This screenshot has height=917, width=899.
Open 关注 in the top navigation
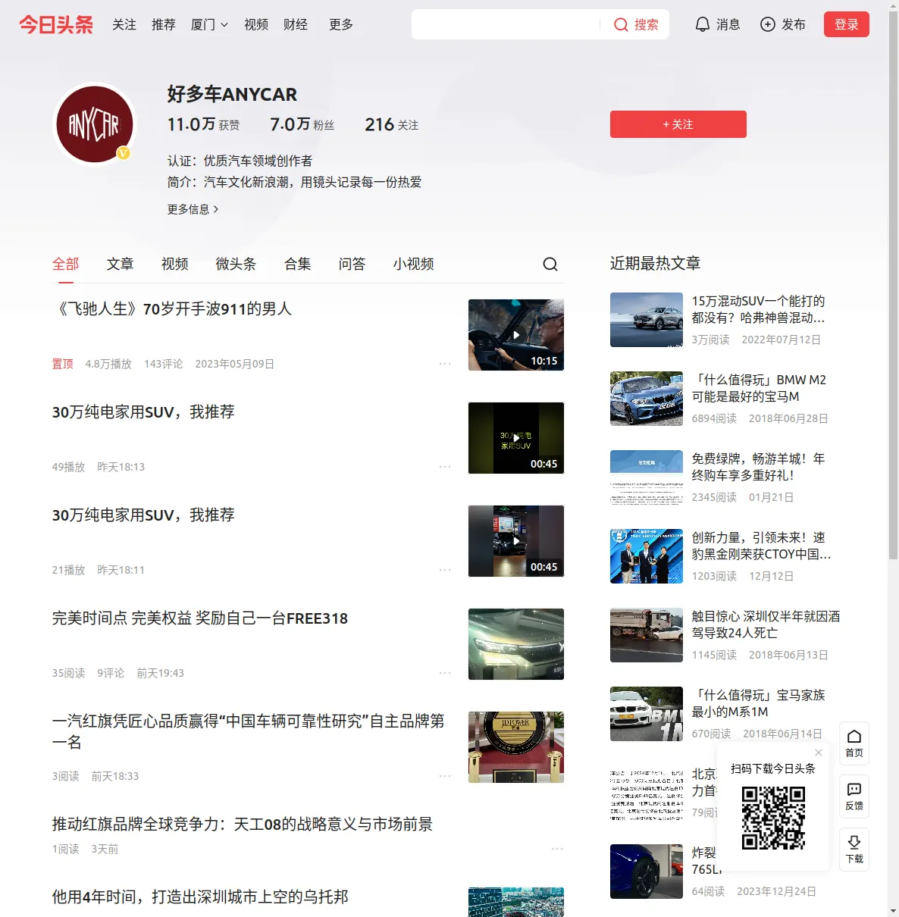(x=124, y=24)
